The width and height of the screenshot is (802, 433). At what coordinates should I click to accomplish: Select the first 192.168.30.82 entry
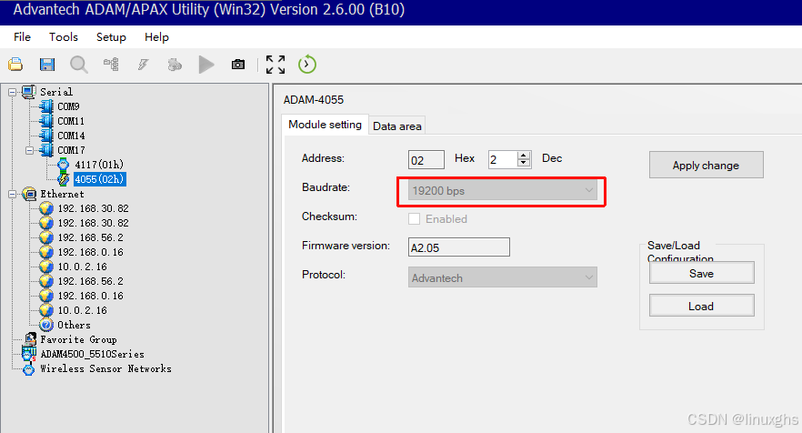(x=93, y=208)
